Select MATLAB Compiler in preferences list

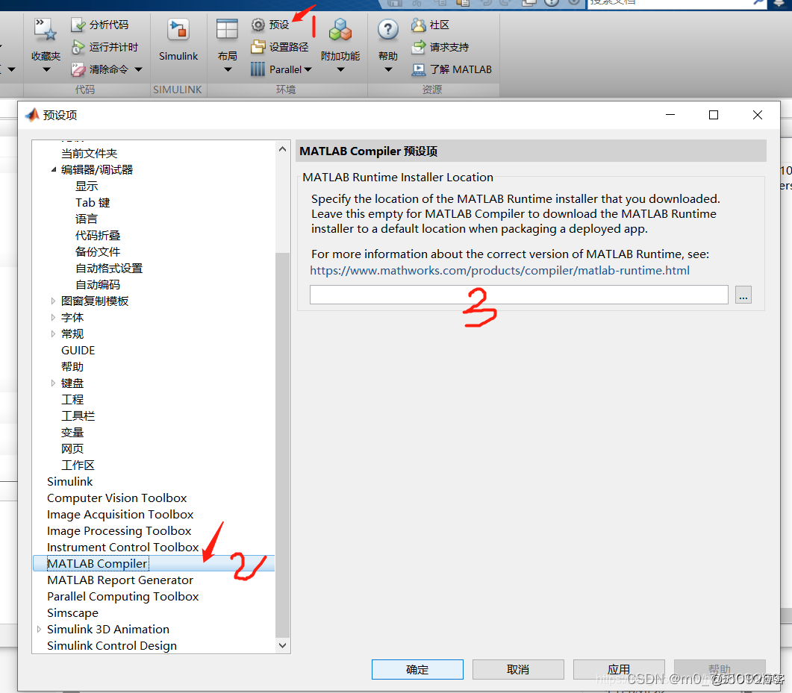click(96, 563)
